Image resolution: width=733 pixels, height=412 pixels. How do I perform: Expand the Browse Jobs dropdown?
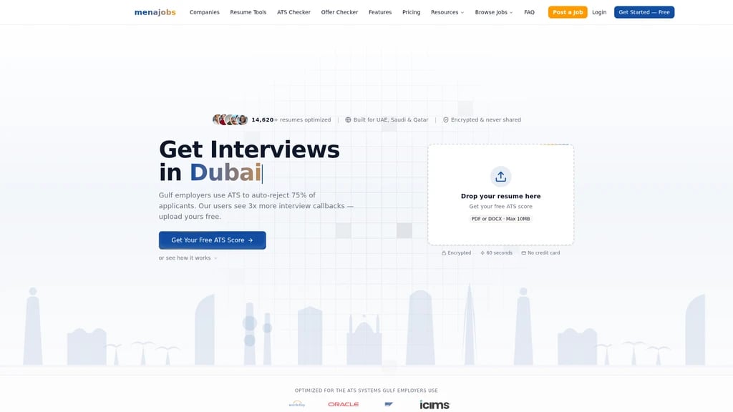(494, 12)
